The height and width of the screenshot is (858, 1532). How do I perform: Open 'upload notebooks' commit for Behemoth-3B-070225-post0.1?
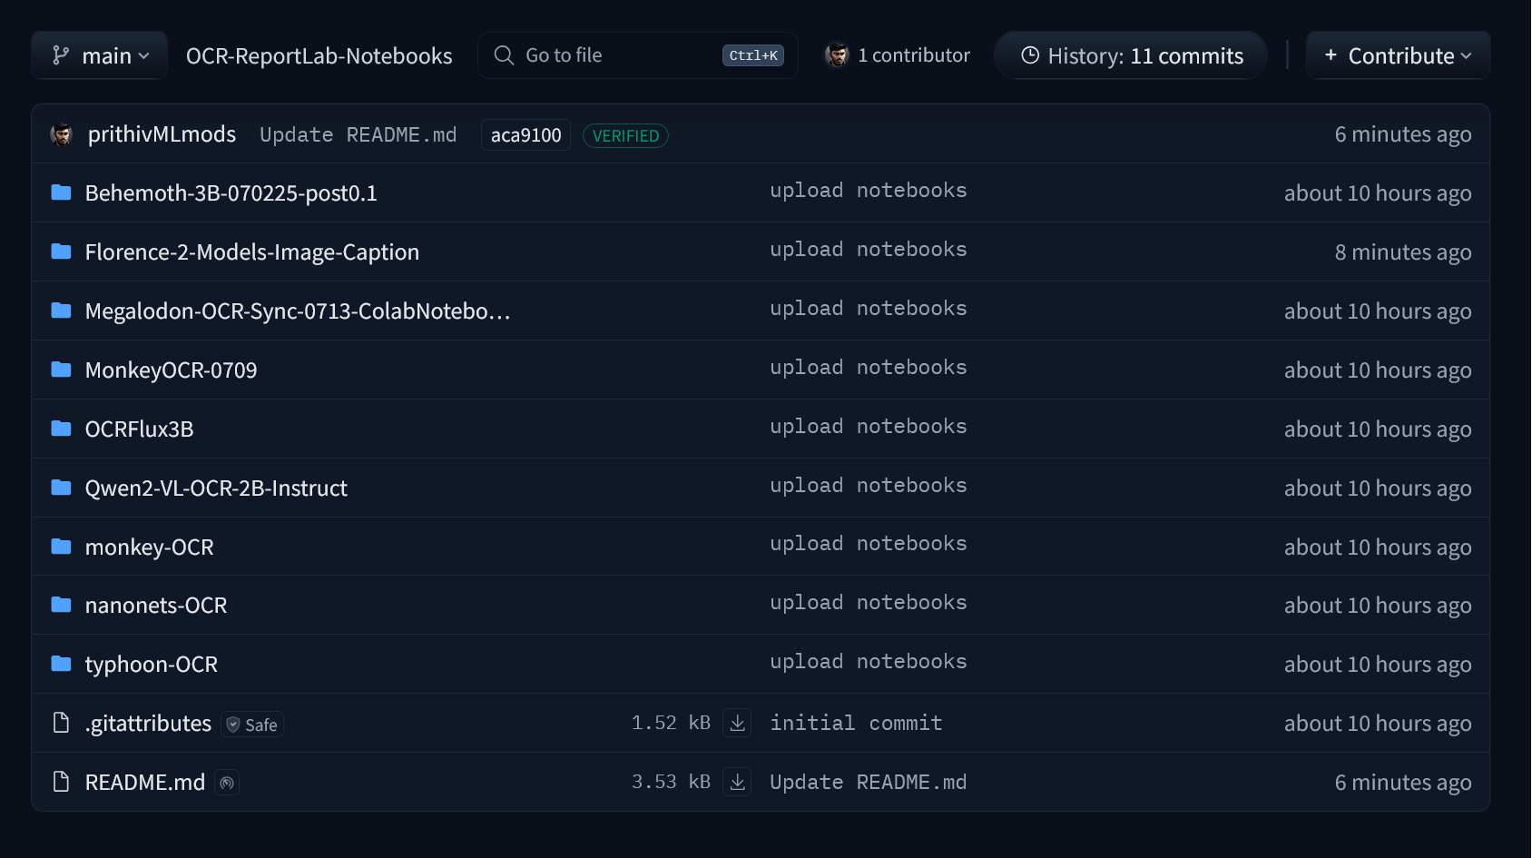[x=869, y=191]
